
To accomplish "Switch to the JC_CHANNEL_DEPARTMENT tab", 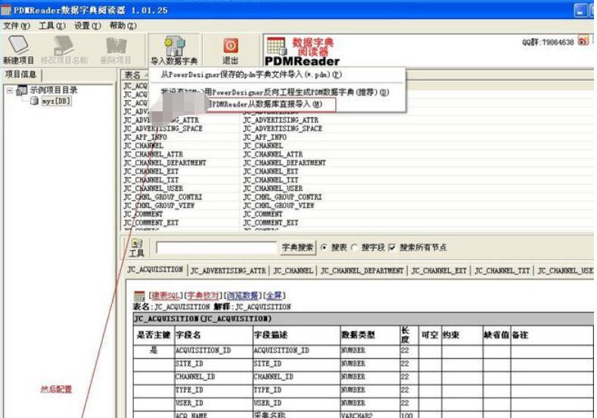I will pos(362,270).
